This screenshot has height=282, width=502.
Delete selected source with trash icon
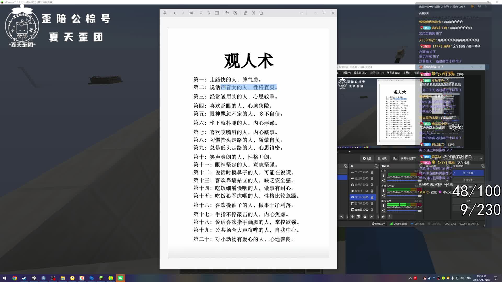point(358,217)
